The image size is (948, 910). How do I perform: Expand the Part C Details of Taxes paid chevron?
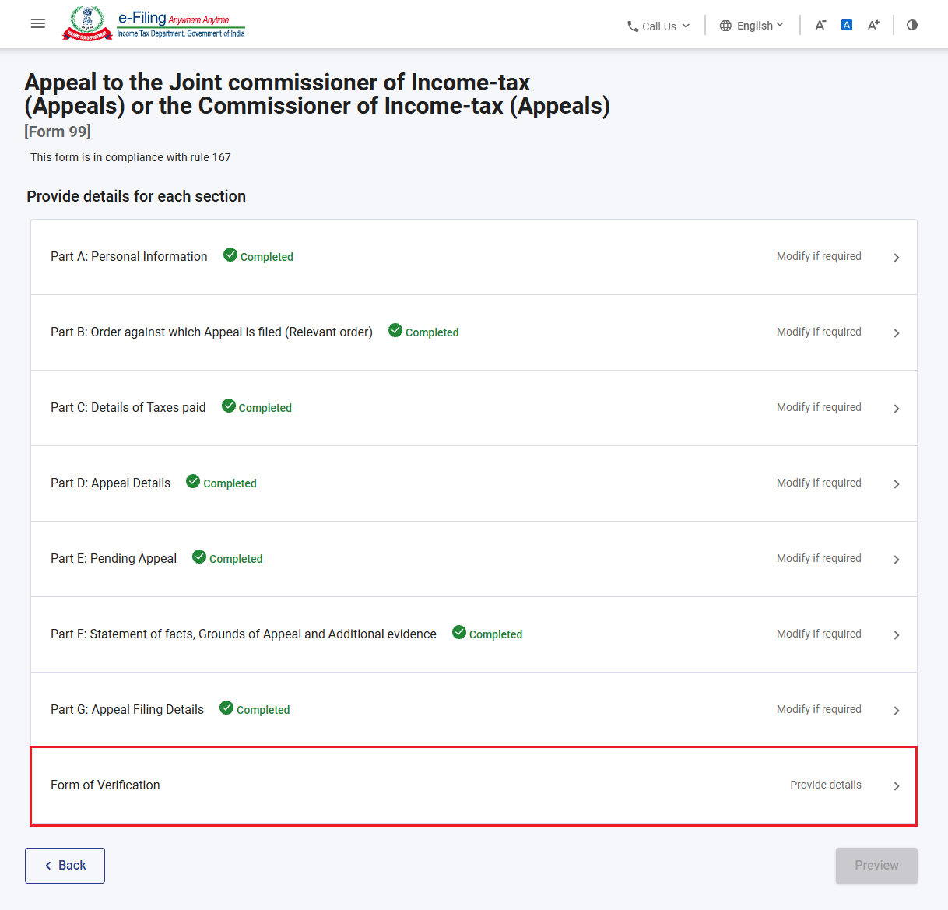(897, 409)
